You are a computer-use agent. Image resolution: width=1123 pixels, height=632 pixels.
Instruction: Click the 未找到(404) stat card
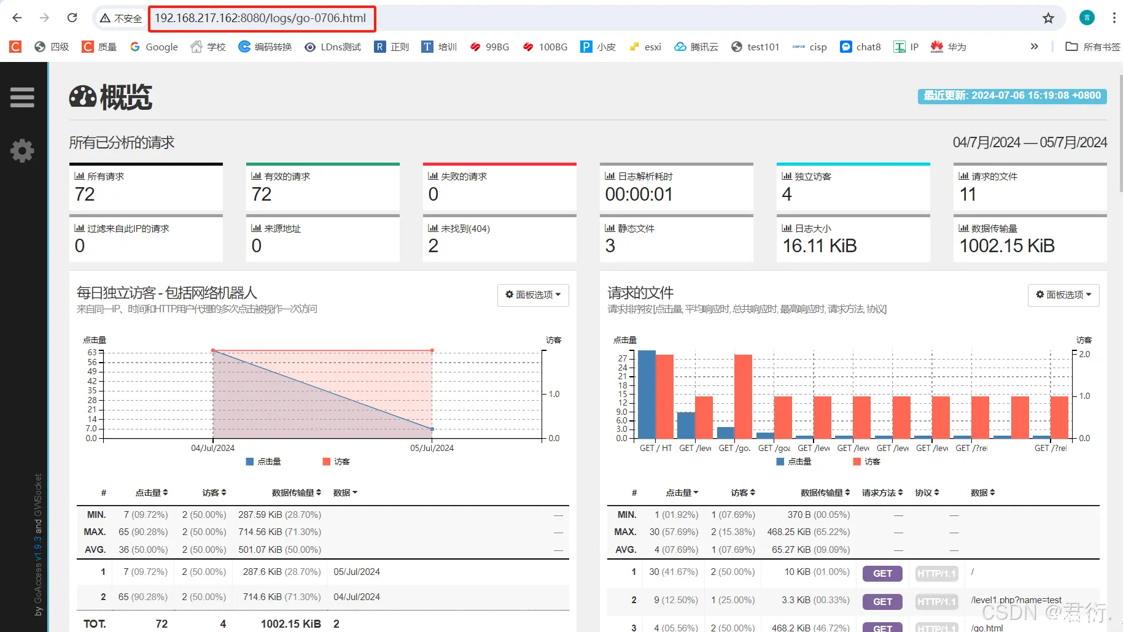(500, 238)
